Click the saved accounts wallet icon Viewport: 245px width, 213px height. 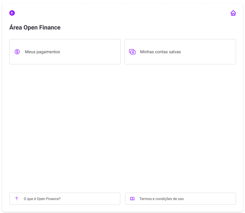click(132, 52)
